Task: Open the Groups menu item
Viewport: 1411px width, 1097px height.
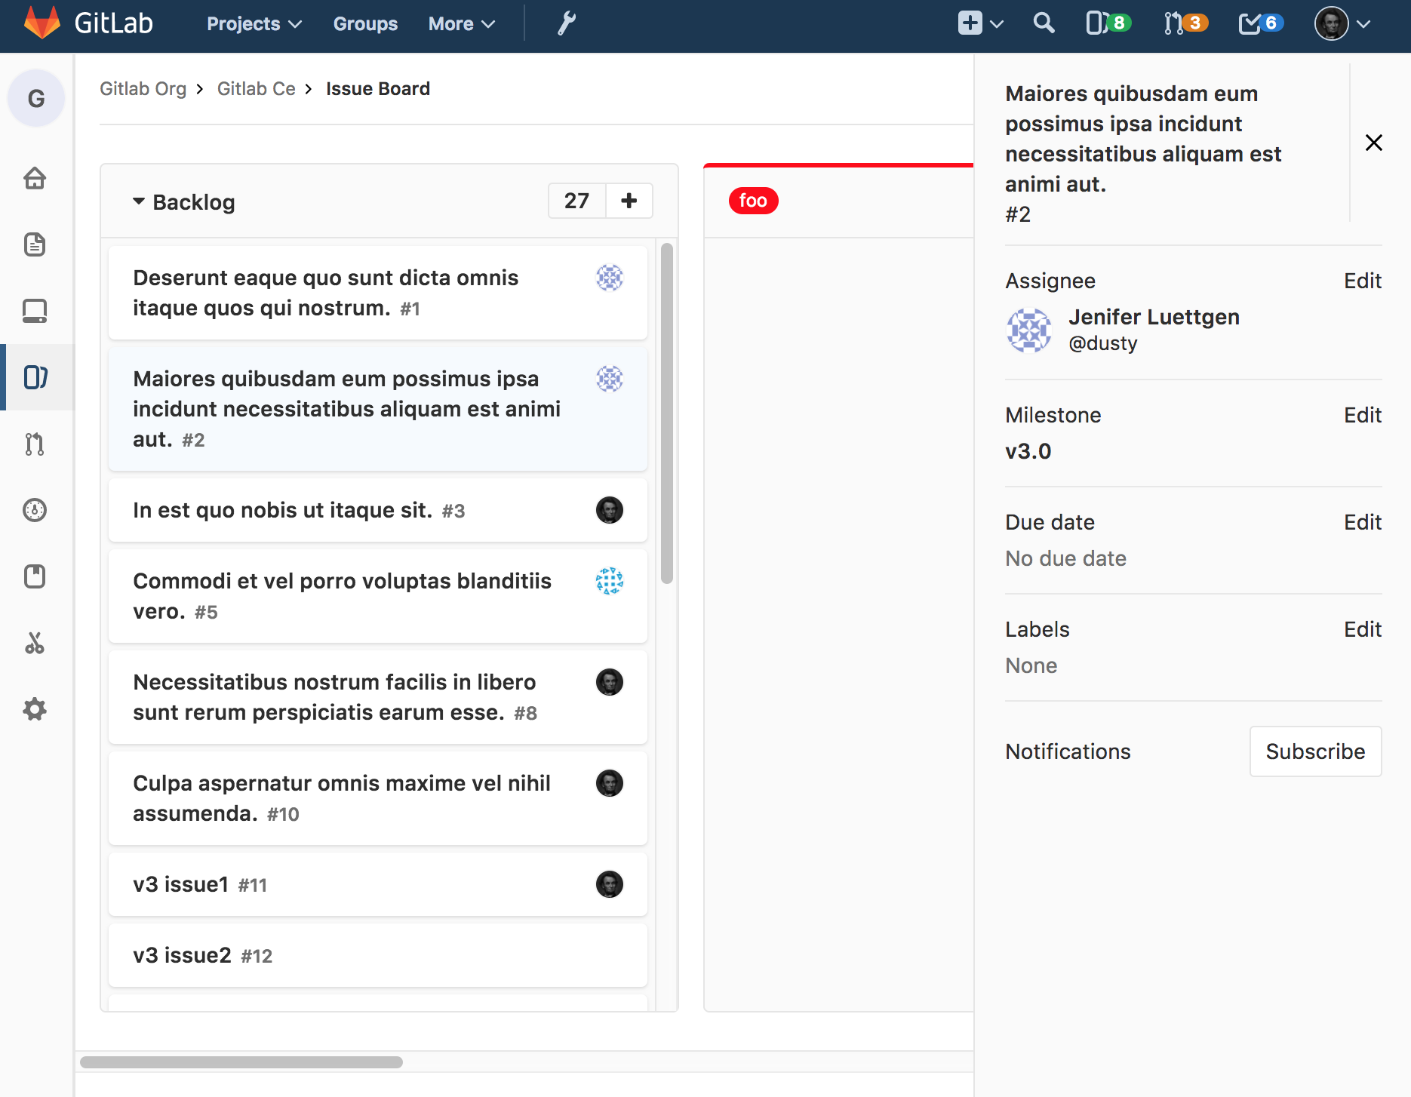Action: point(365,24)
